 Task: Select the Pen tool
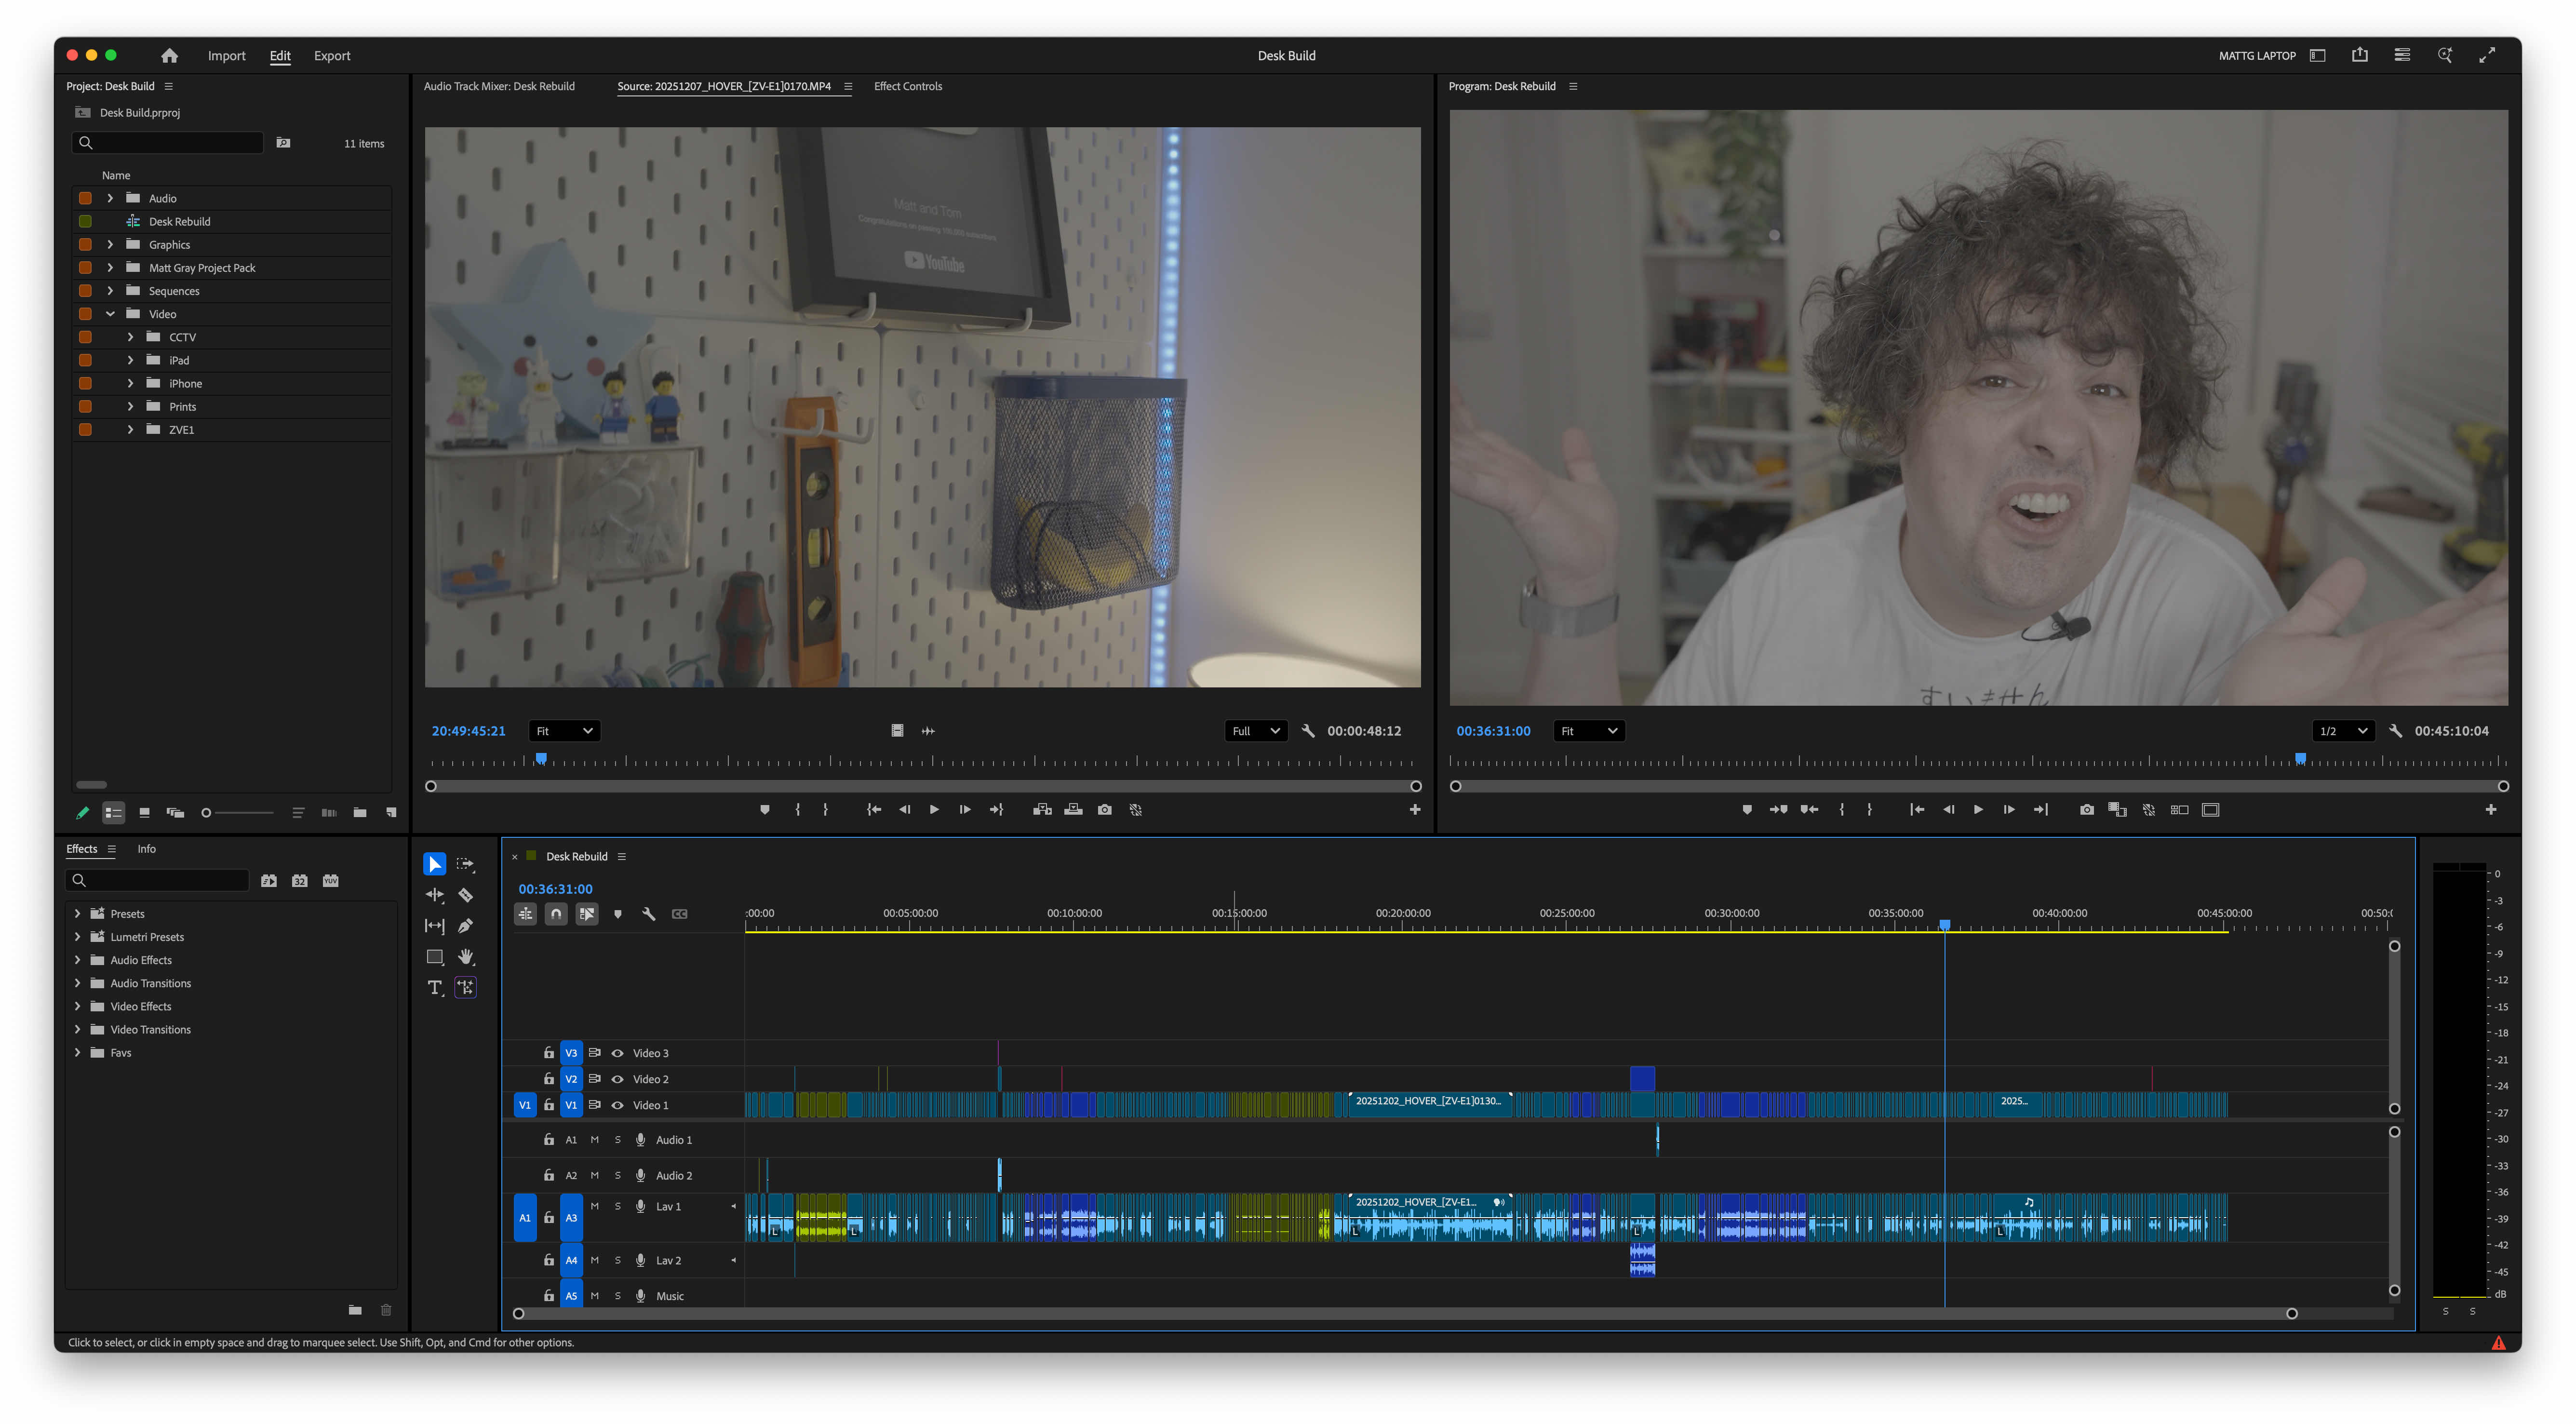465,926
